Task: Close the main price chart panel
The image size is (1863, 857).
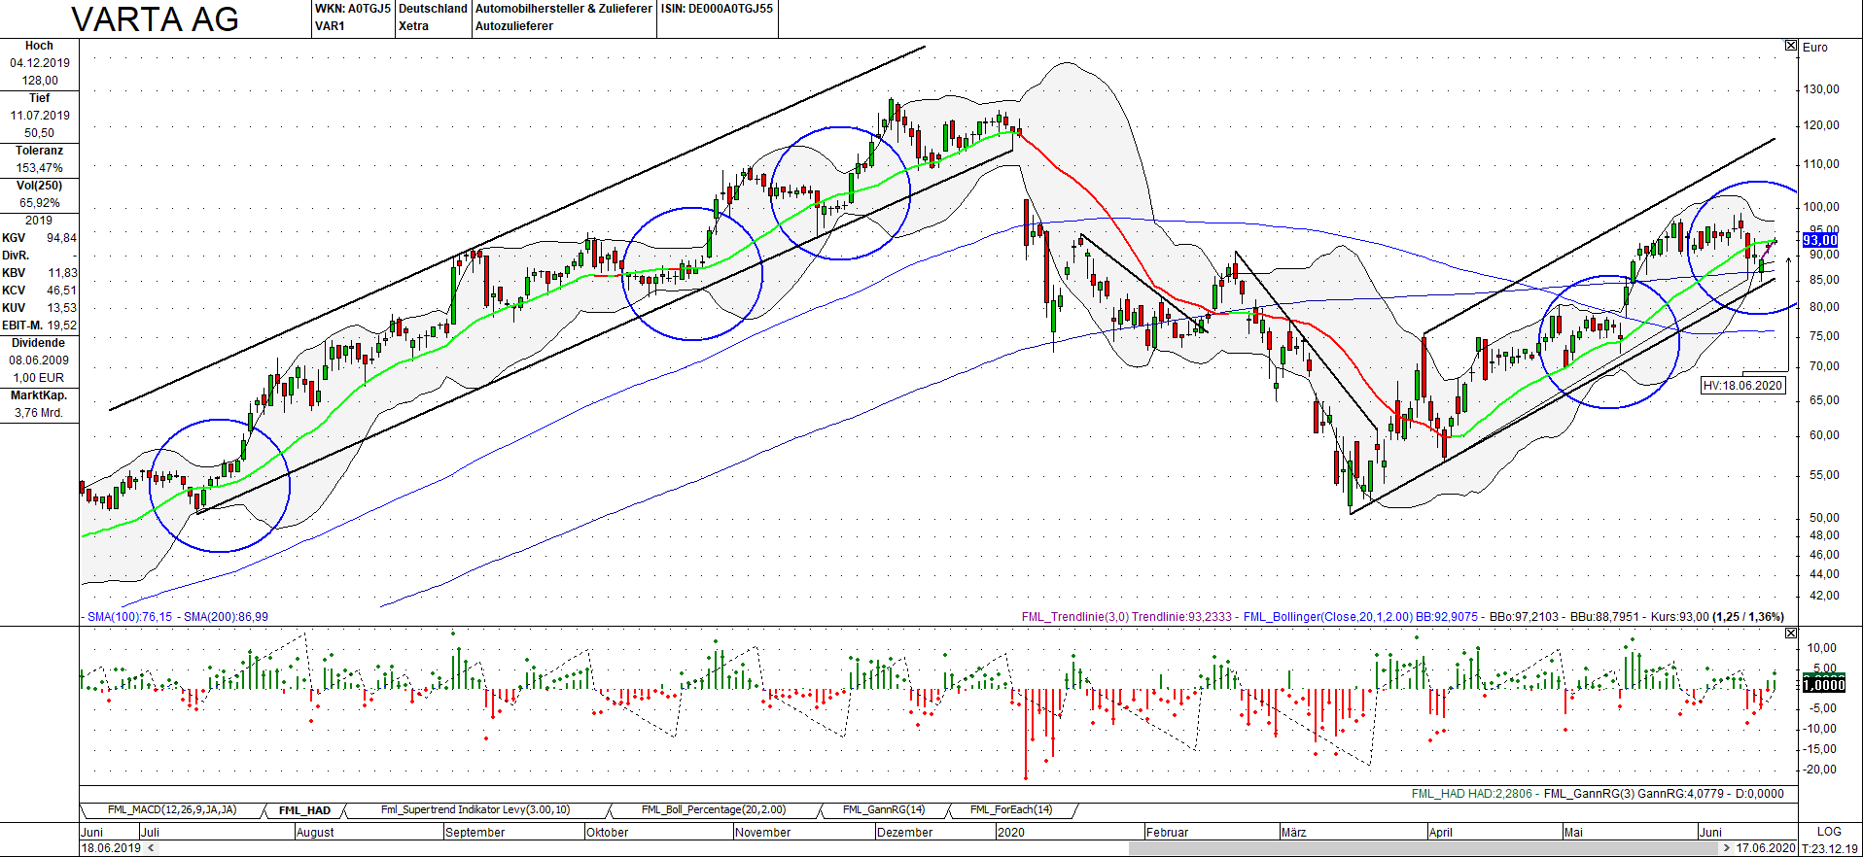Action: 1791,46
